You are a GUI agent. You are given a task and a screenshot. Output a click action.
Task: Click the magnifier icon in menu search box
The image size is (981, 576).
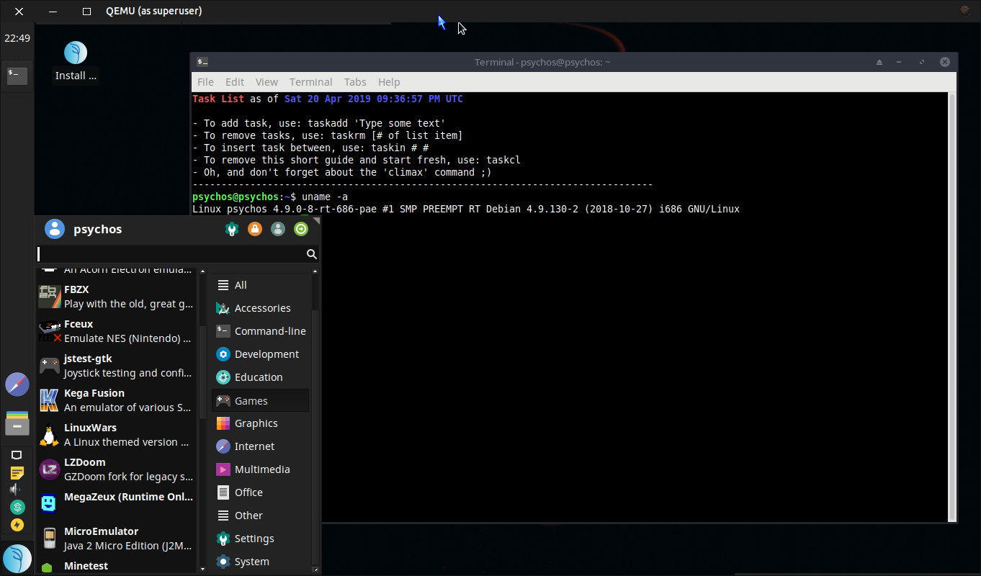click(311, 254)
